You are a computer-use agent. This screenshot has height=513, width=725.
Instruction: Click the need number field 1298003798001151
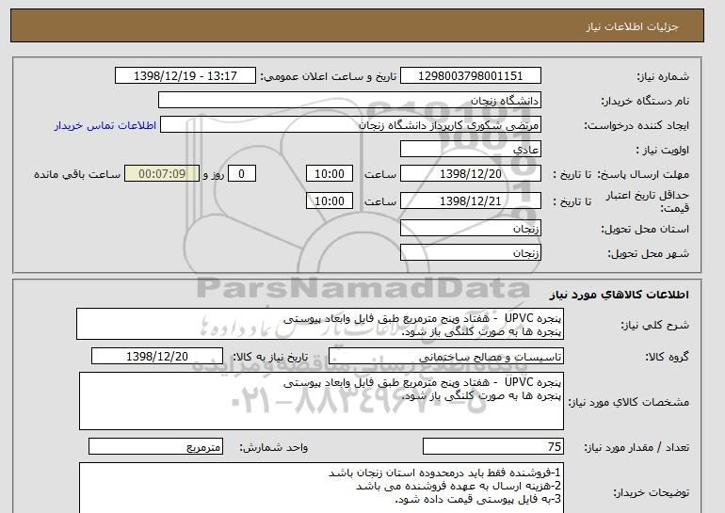470,76
